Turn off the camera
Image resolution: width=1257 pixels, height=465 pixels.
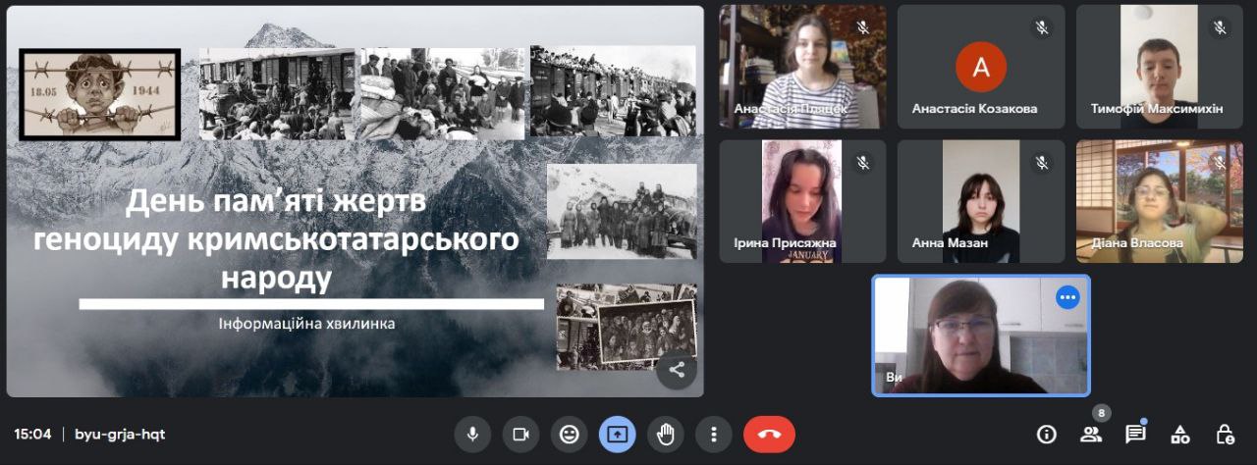(x=520, y=434)
